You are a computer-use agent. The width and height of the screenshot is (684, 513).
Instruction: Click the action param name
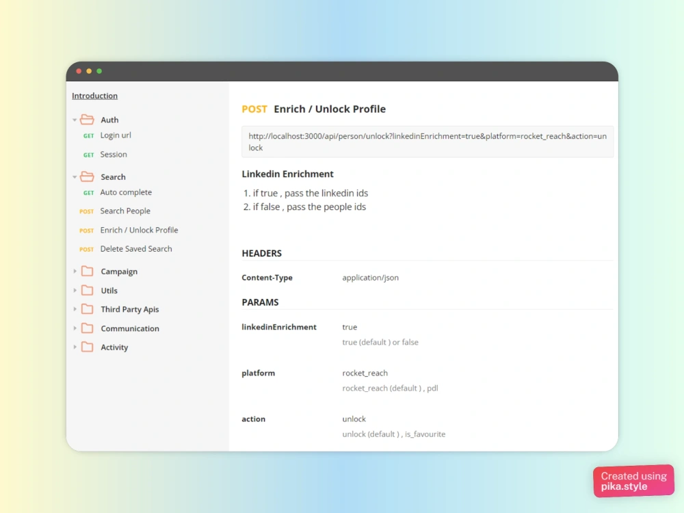pyautogui.click(x=254, y=419)
